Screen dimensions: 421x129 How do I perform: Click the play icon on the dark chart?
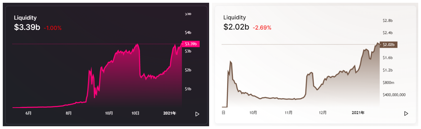pos(197,114)
